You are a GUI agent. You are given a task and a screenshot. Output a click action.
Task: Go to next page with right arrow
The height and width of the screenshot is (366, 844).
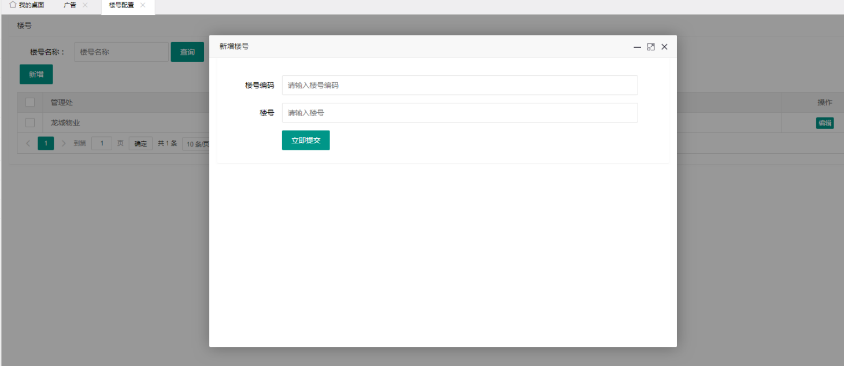pos(64,143)
